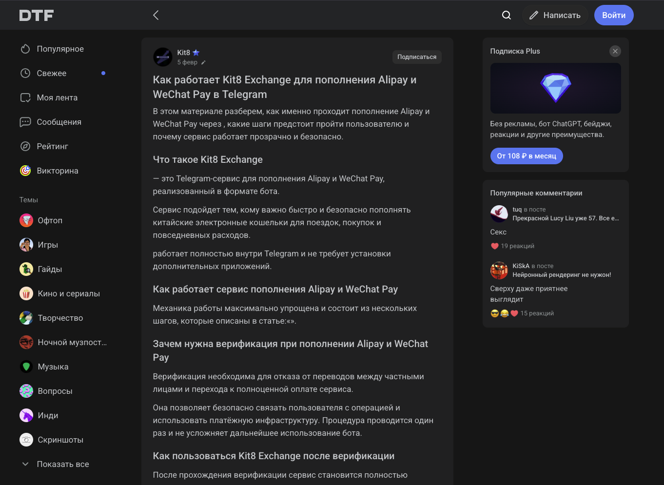This screenshot has width=664, height=485.
Task: Open the Кино и сериалы topic
Action: (x=68, y=293)
